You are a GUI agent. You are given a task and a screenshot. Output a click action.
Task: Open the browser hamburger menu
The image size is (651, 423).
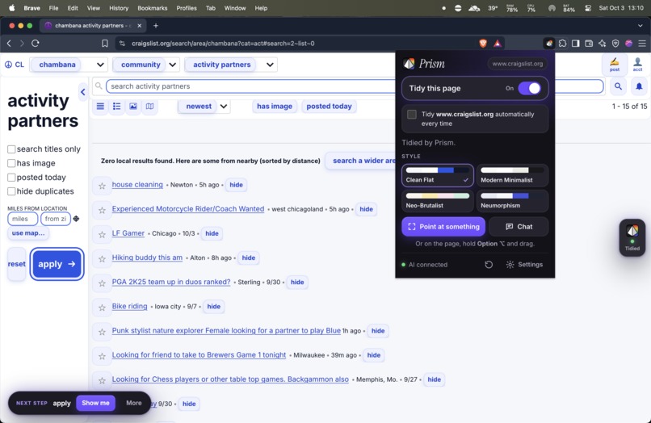[642, 43]
